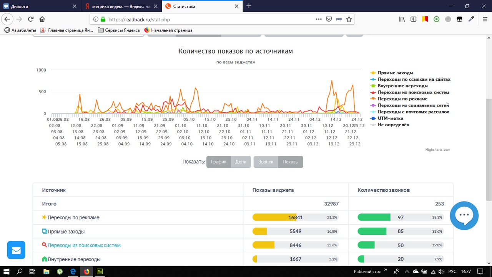Switch chart to График view
492x277 pixels.
[218, 162]
